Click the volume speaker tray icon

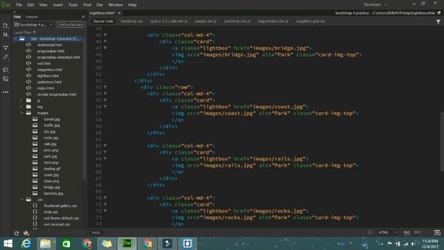413,244
